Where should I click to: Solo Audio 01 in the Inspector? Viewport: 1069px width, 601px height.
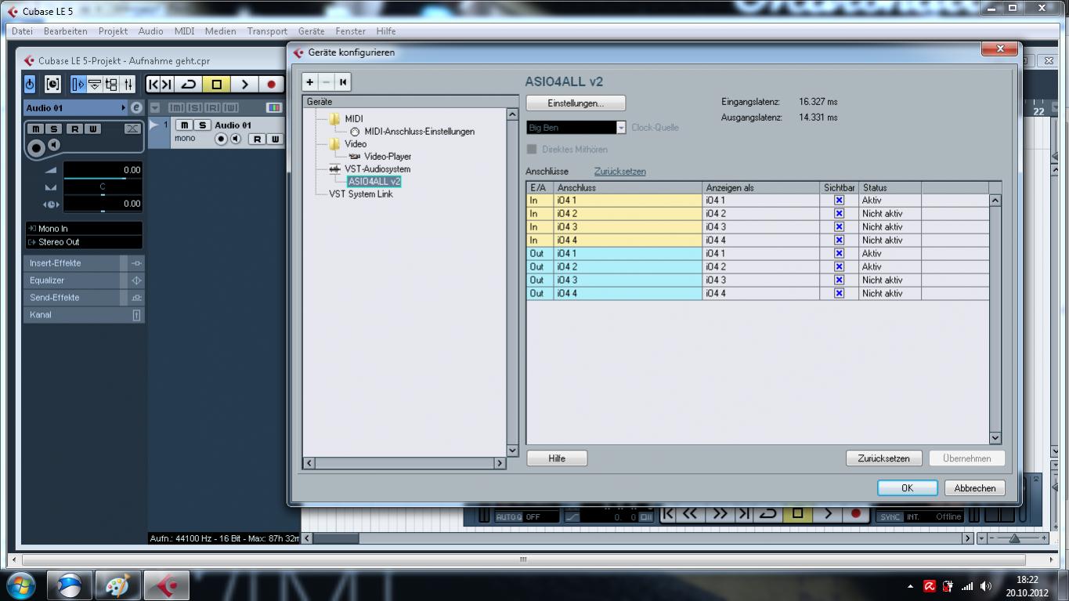[x=54, y=129]
